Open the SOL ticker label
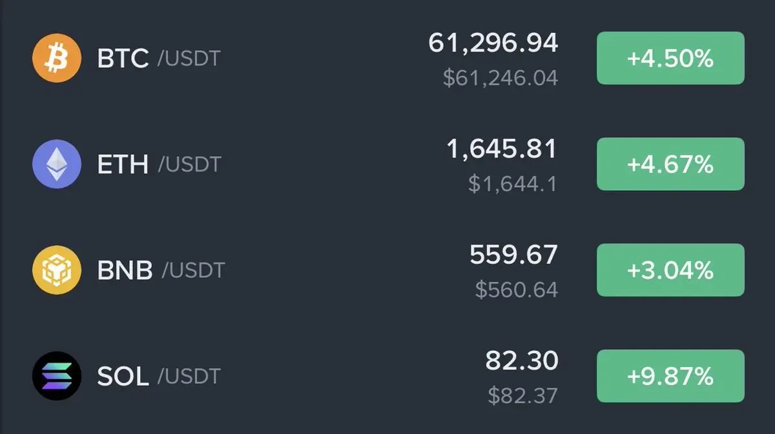 [123, 376]
